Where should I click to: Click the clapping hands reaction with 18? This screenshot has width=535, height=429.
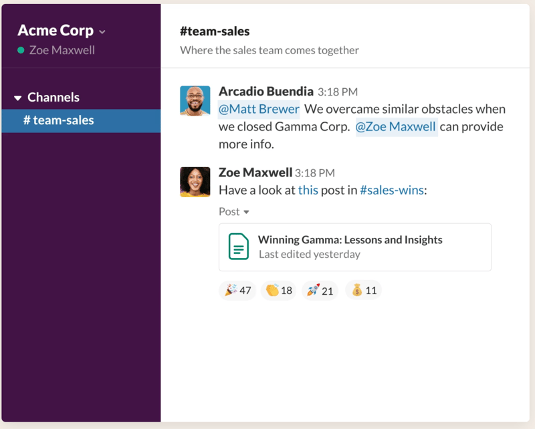[x=279, y=291]
